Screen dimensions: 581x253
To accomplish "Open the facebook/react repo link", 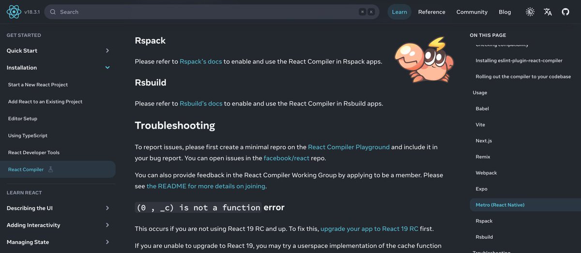I will point(288,158).
